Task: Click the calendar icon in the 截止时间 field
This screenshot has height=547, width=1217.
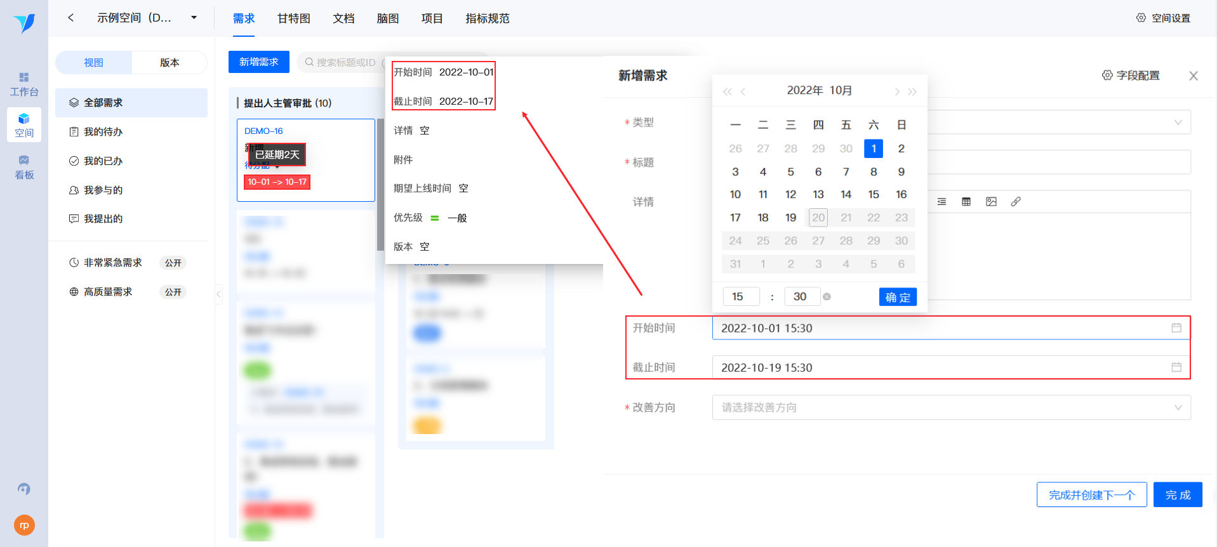Action: pos(1176,367)
